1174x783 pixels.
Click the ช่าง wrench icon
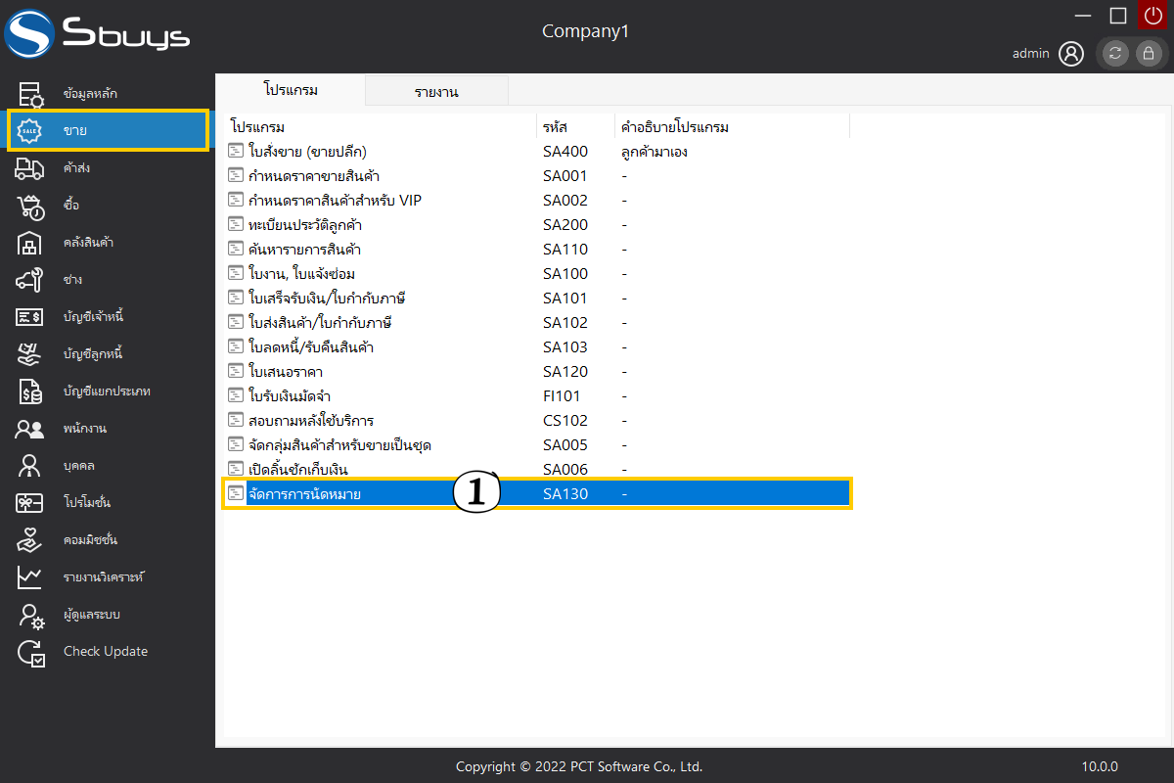[x=30, y=280]
